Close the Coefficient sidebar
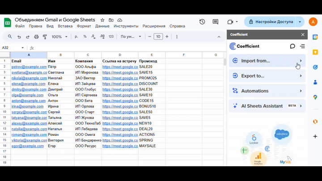 click(303, 34)
